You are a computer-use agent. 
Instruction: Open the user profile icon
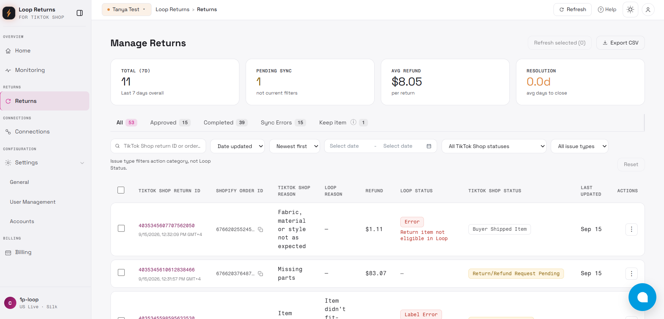(648, 10)
